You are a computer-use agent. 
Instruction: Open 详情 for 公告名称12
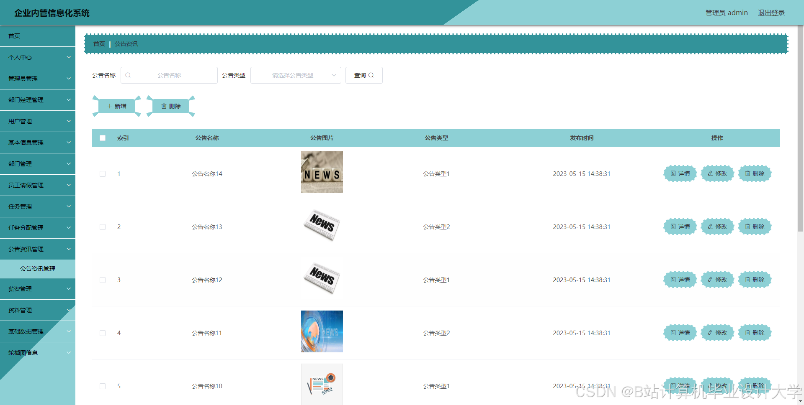[680, 280]
